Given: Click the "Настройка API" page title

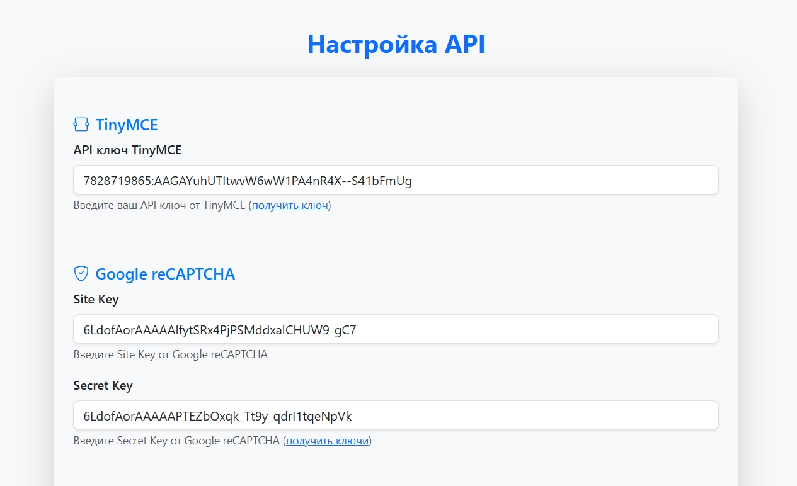Looking at the screenshot, I should coord(397,44).
